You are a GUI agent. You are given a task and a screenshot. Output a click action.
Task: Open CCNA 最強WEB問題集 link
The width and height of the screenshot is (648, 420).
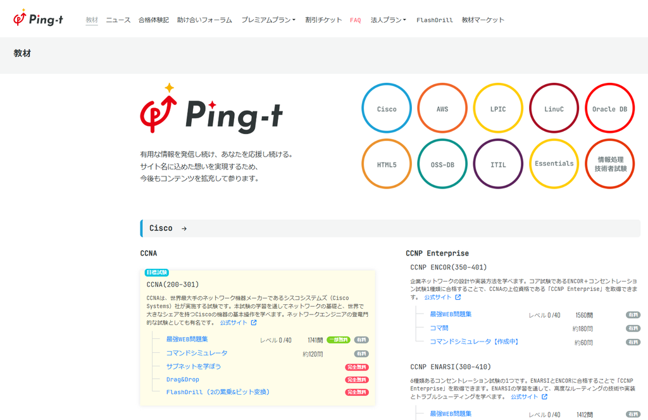187,339
